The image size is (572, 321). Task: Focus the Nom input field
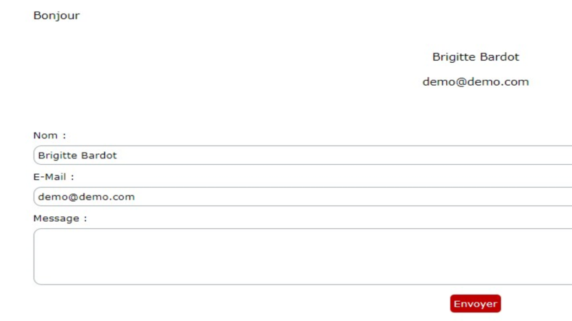coord(302,155)
